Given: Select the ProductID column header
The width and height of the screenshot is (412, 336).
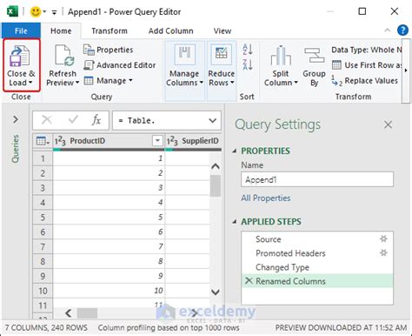Looking at the screenshot, I should (109, 141).
